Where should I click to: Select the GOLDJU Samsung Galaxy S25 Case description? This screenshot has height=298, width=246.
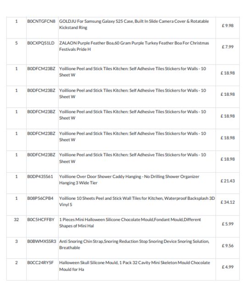point(134,24)
